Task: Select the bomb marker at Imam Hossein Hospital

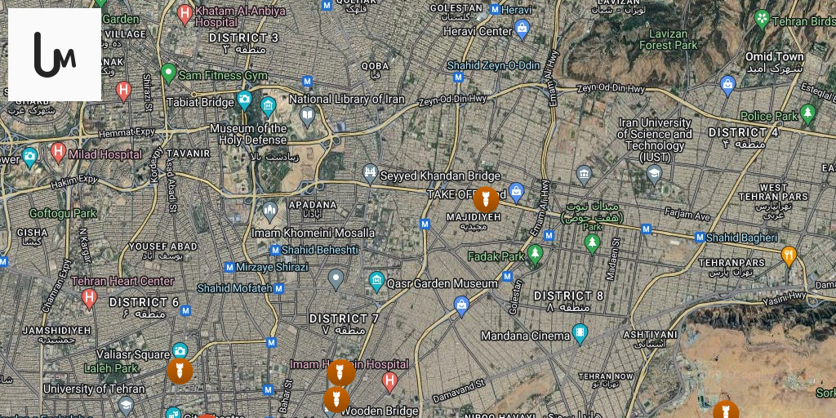Action: (340, 372)
